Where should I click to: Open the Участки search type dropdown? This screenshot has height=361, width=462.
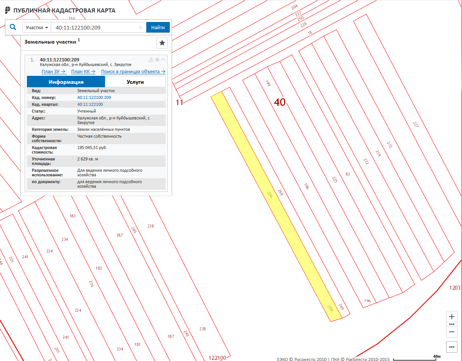37,28
